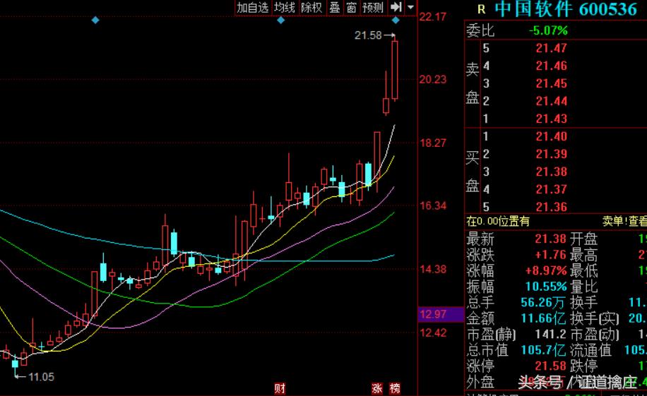Click the 最低 label in quote panel
The height and width of the screenshot is (396, 647).
pos(584,271)
